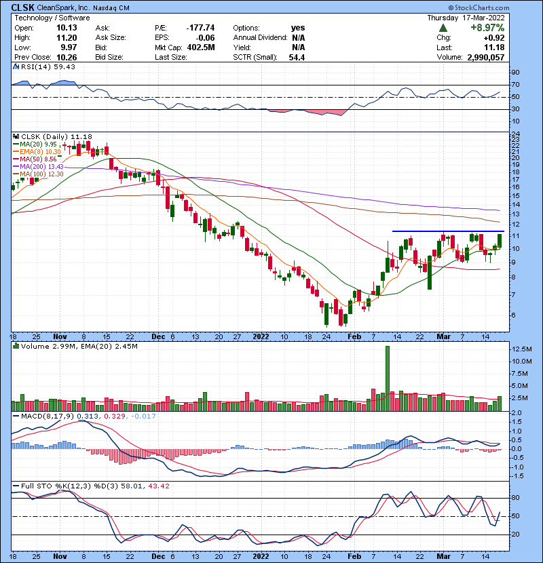Image resolution: width=543 pixels, height=563 pixels.
Task: Click the green up-triangle change indicator
Action: 443,28
